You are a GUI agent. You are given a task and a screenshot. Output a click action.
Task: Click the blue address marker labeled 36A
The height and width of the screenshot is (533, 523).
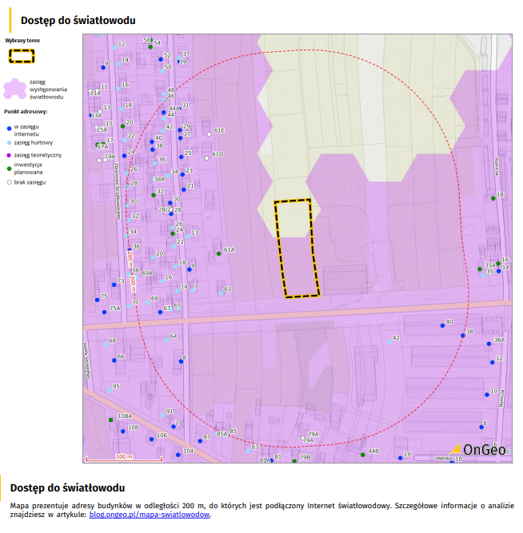point(489,344)
